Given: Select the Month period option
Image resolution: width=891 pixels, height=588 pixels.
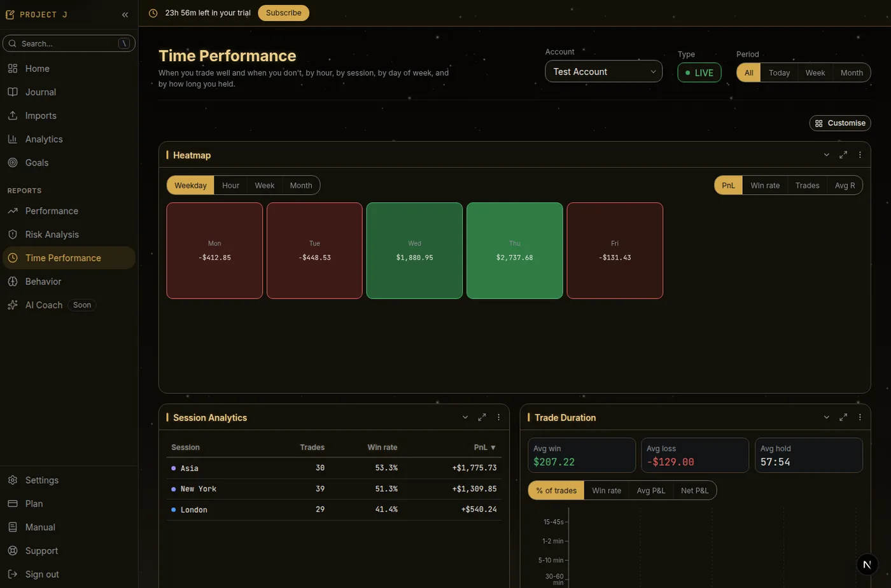Looking at the screenshot, I should [852, 73].
